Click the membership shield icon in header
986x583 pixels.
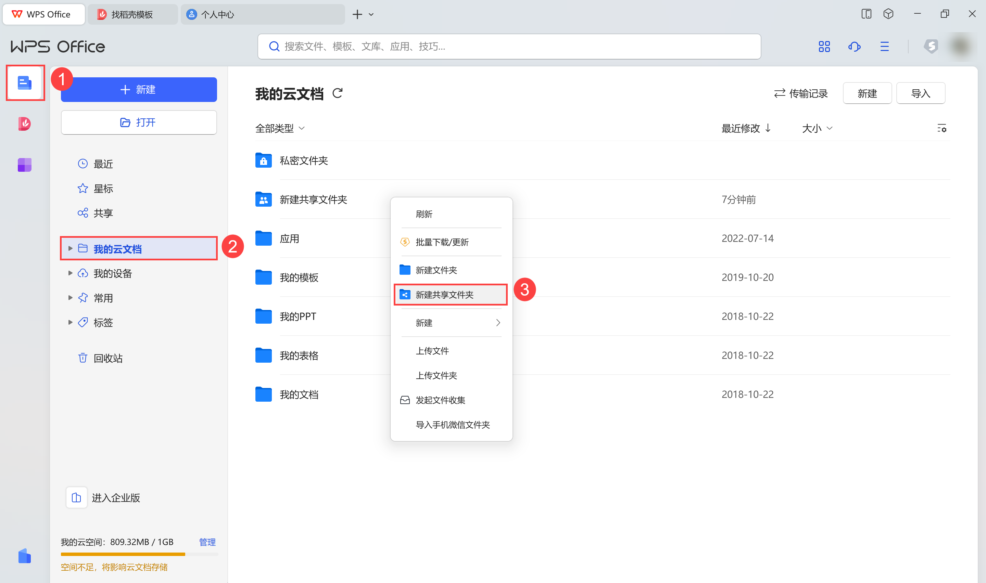pyautogui.click(x=931, y=47)
